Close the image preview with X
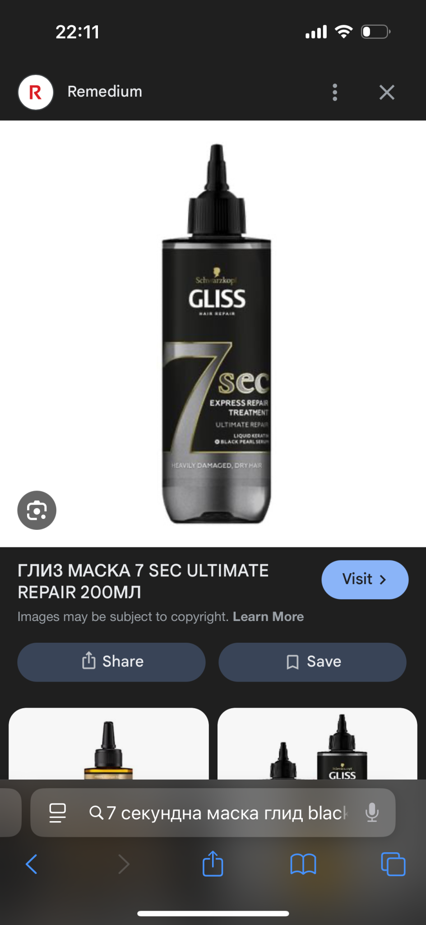This screenshot has width=426, height=925. pos(387,92)
